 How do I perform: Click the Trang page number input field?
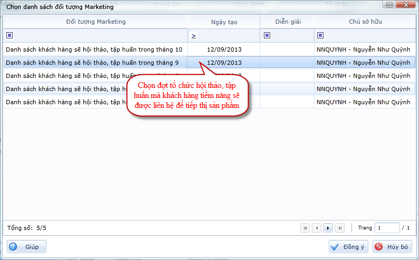coord(387,228)
